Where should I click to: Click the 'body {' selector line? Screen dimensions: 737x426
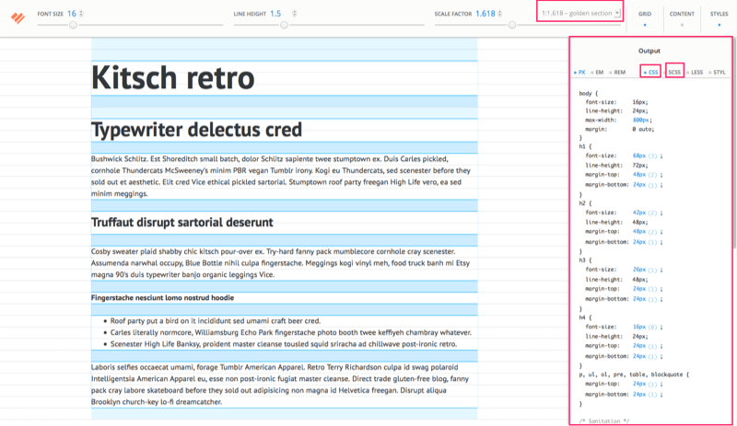coord(589,94)
